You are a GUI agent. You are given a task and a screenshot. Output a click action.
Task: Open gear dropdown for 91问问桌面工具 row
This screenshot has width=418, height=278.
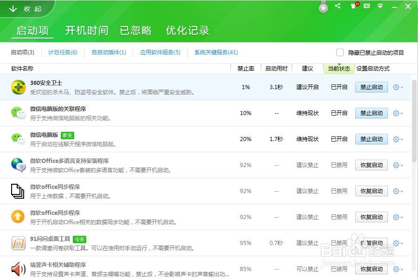pos(398,243)
